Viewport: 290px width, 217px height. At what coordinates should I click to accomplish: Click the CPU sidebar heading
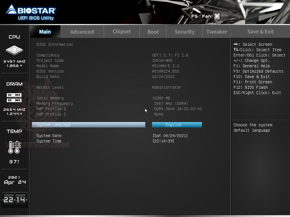14,37
